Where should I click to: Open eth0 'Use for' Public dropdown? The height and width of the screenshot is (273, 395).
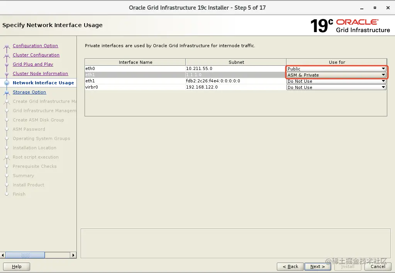click(336, 68)
